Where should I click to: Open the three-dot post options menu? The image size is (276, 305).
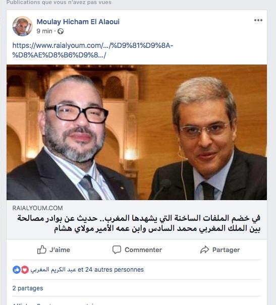click(x=258, y=20)
